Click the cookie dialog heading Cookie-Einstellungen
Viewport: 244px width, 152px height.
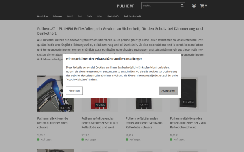(x=104, y=59)
